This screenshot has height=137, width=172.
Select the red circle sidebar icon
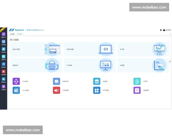click(3, 72)
